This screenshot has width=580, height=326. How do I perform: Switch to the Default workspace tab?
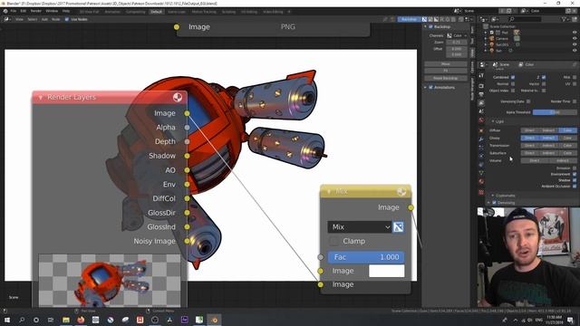point(156,12)
